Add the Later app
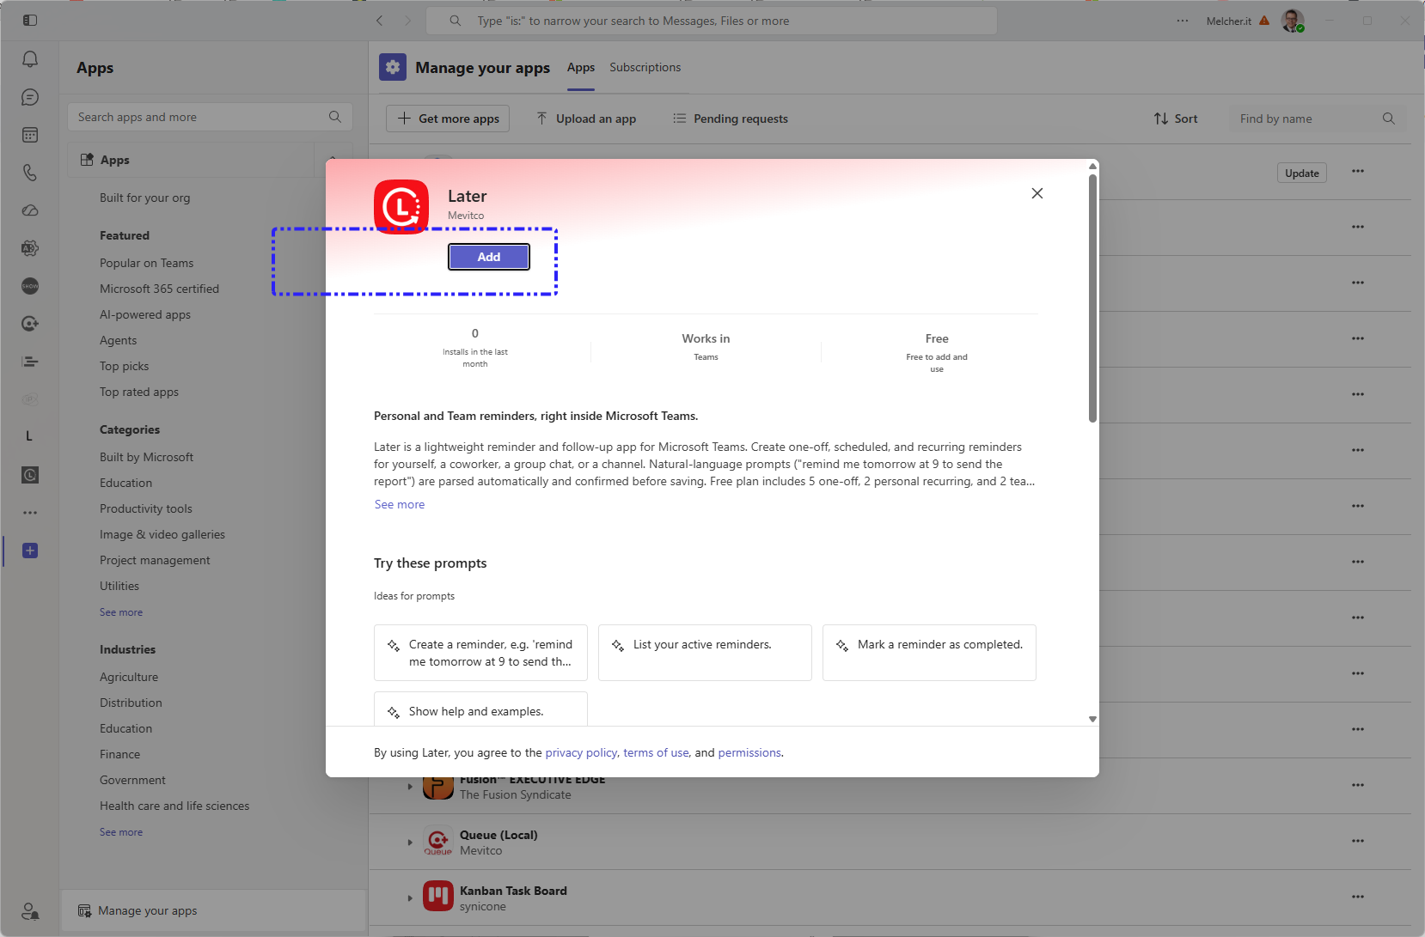This screenshot has height=937, width=1425. coord(489,257)
